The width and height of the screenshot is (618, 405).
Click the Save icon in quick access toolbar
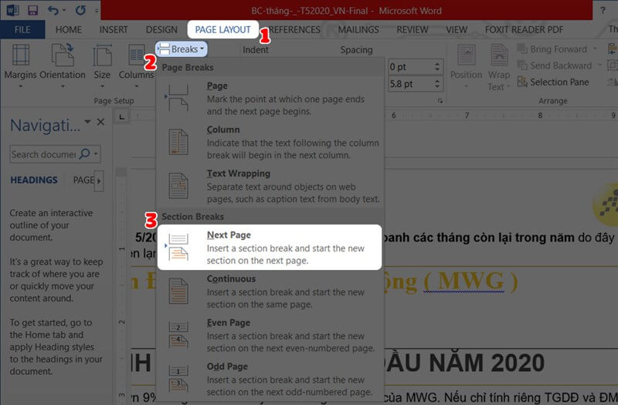pyautogui.click(x=33, y=11)
